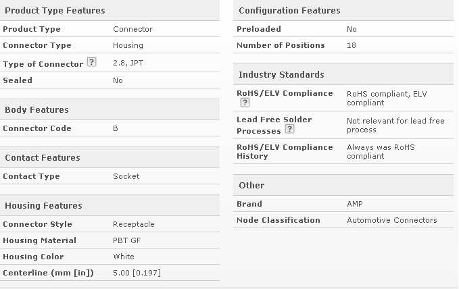
Task: Select the PBT GF housing material value
Action: (x=125, y=240)
